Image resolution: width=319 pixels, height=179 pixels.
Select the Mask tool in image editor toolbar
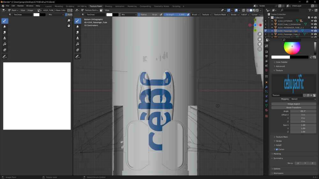(x=4, y=50)
